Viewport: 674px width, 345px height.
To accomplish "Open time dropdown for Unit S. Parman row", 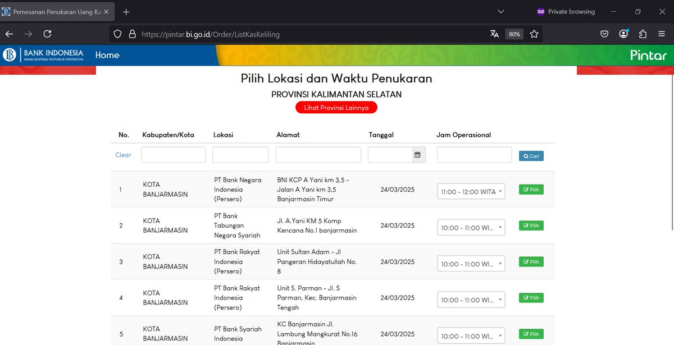I will (x=471, y=300).
